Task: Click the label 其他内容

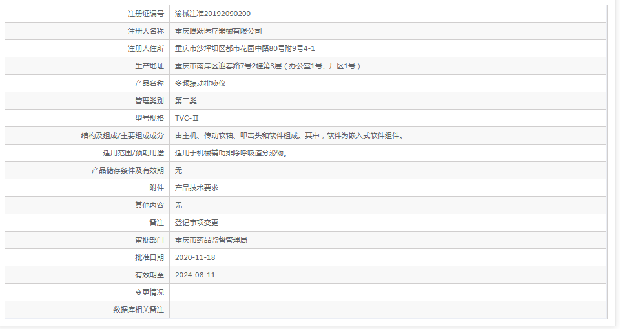Action: click(x=149, y=205)
